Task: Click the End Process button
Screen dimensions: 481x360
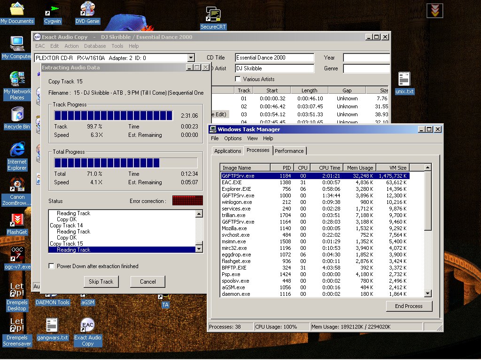Action: pyautogui.click(x=408, y=306)
